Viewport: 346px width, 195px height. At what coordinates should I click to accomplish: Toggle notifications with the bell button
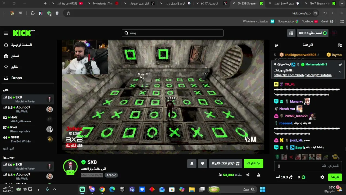coord(192,164)
